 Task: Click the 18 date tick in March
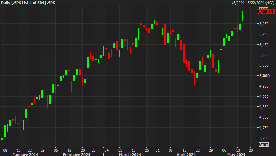(x=134, y=150)
